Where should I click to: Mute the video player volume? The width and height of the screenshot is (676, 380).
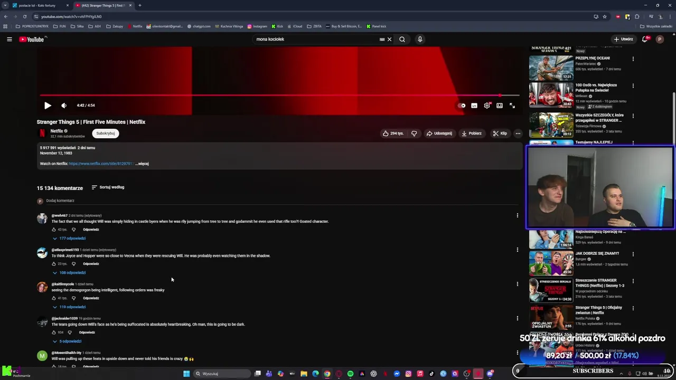[64, 105]
